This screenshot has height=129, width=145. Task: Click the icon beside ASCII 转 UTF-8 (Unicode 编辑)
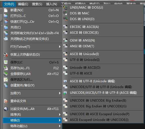[65, 81]
